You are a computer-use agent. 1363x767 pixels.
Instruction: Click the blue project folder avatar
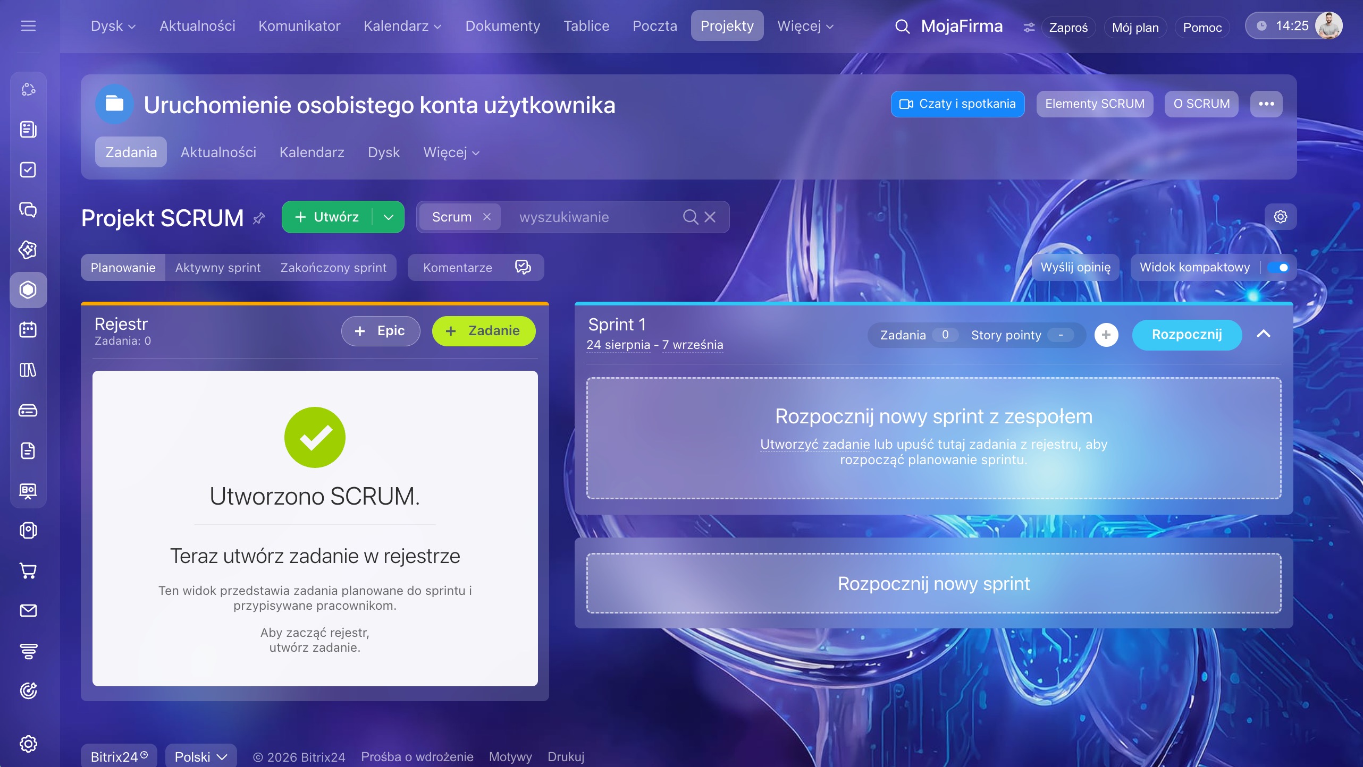(114, 104)
